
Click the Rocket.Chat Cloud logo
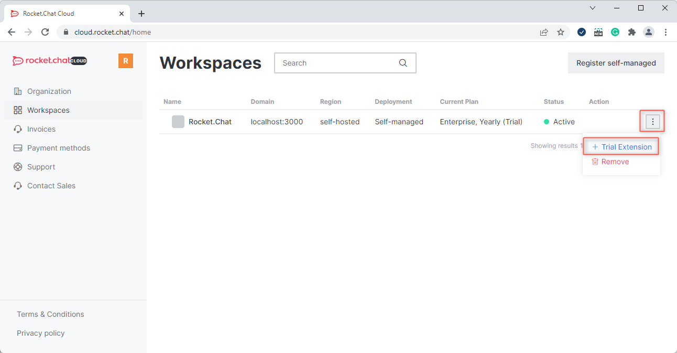click(50, 61)
